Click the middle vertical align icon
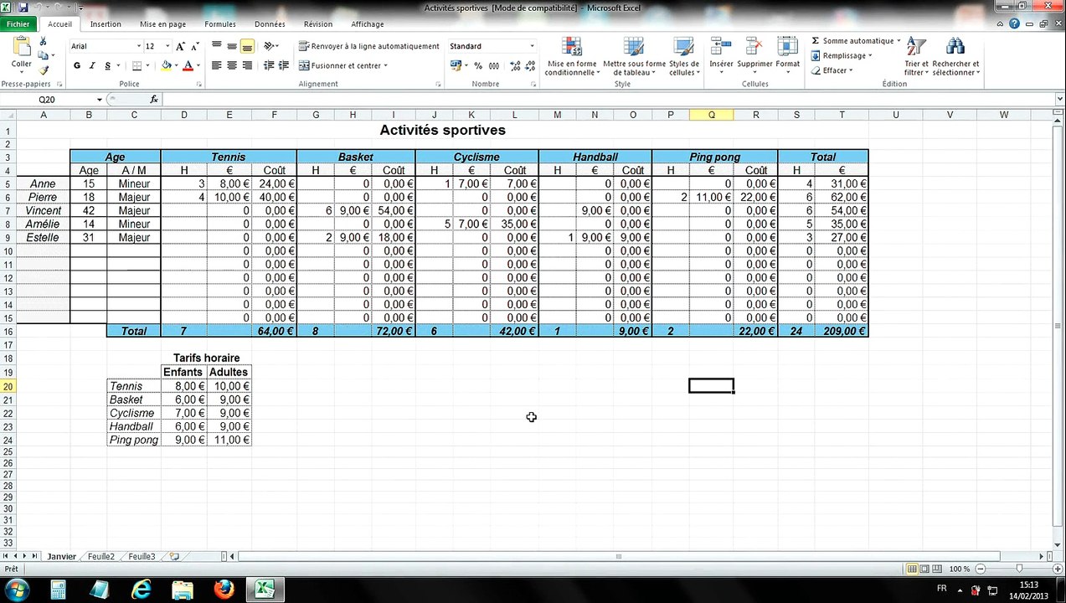The width and height of the screenshot is (1066, 603). 232,46
